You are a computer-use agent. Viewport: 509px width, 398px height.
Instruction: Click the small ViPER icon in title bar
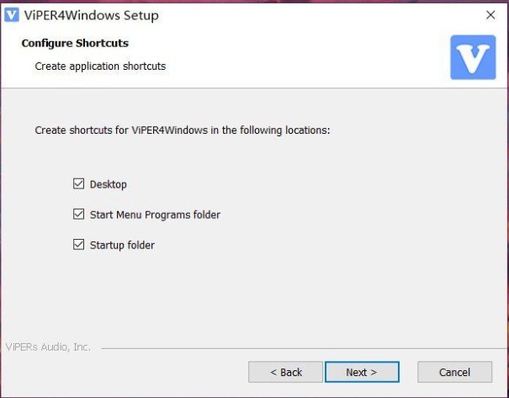(13, 15)
